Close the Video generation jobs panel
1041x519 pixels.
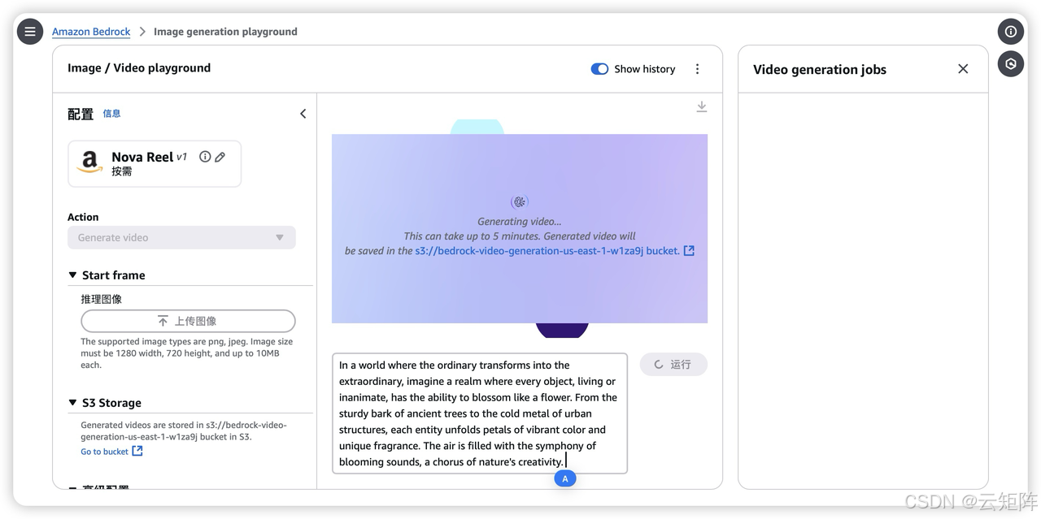point(963,69)
